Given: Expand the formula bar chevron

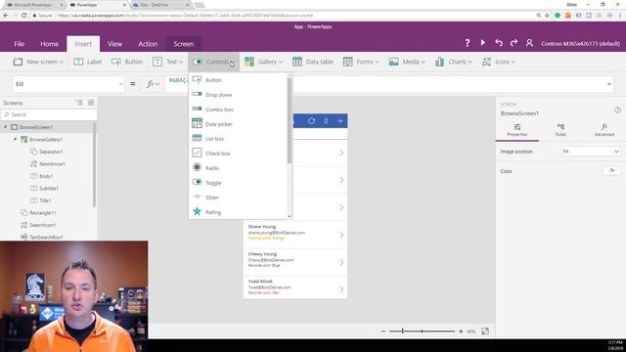Looking at the screenshot, I should coord(608,84).
